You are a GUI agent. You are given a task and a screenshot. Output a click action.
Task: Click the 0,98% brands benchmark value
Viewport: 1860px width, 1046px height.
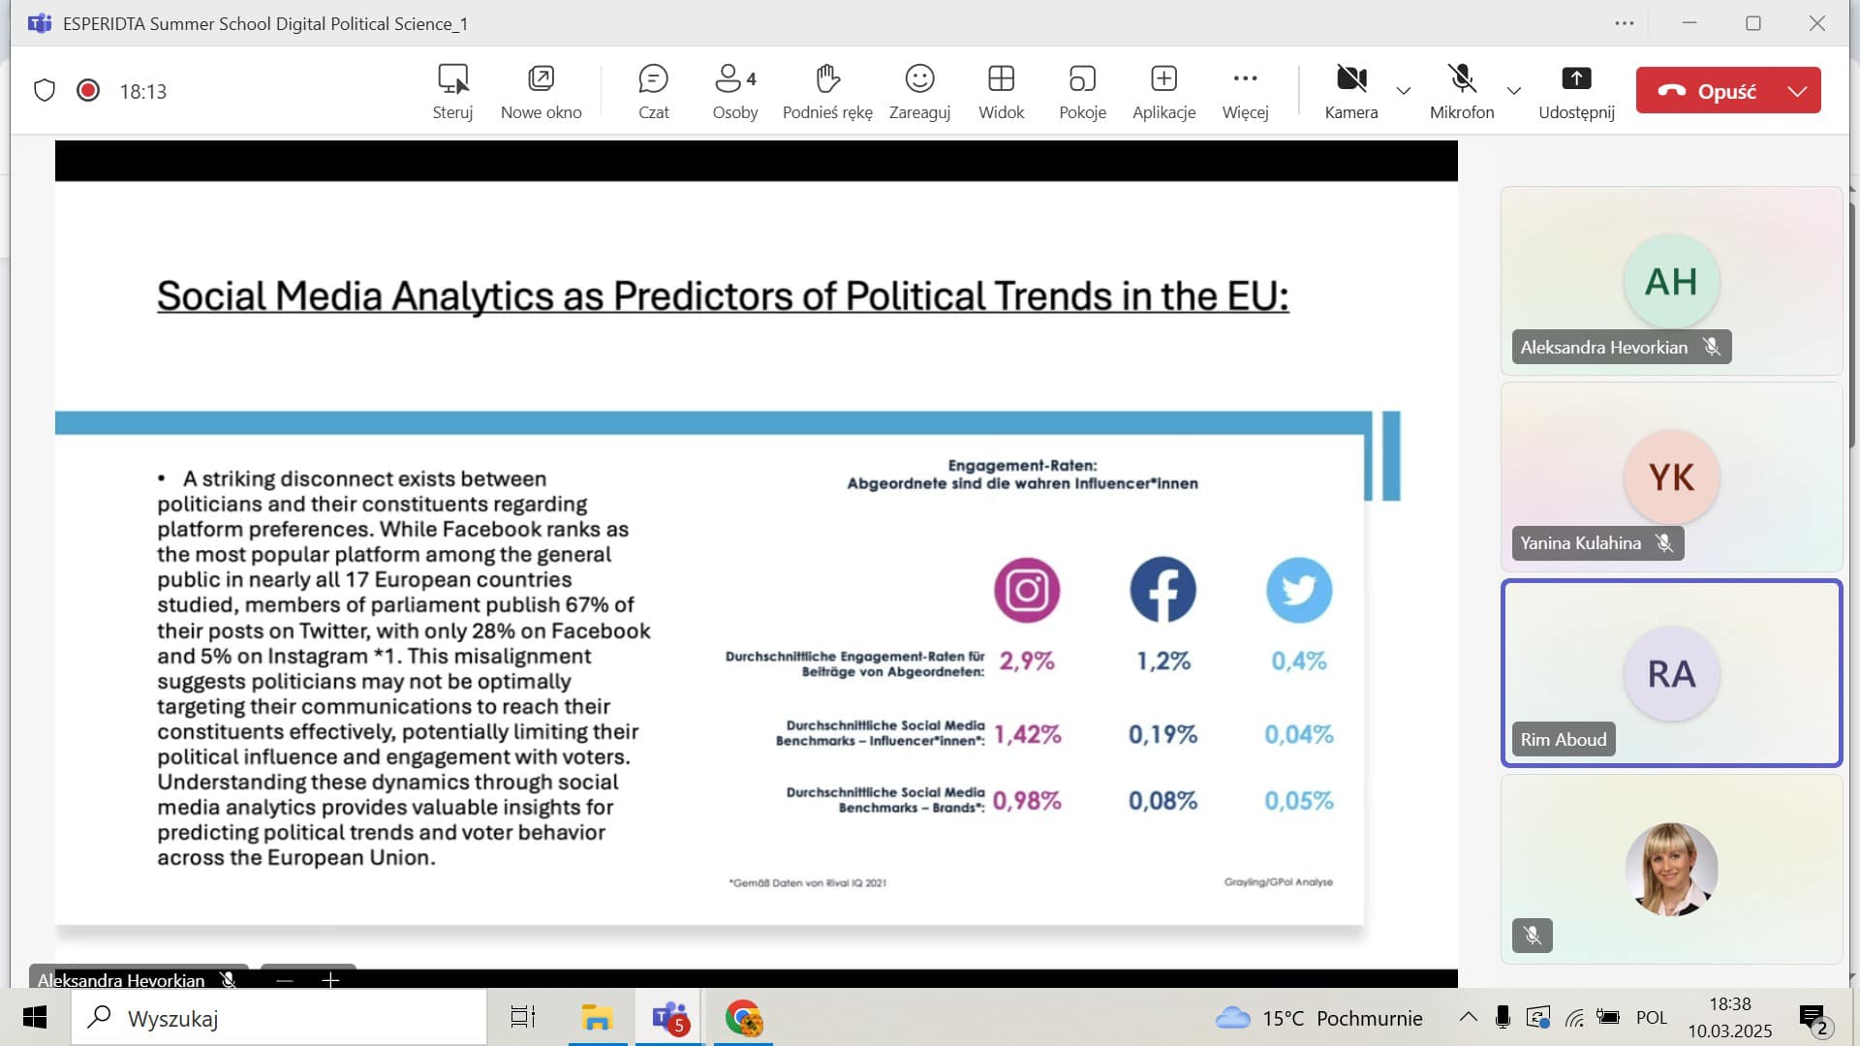[1027, 801]
